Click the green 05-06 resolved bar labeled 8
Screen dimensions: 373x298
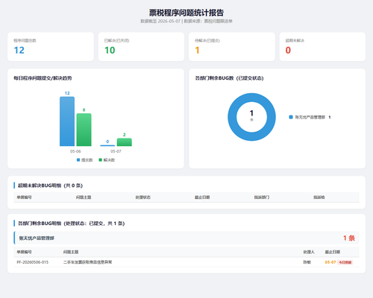pos(84,130)
